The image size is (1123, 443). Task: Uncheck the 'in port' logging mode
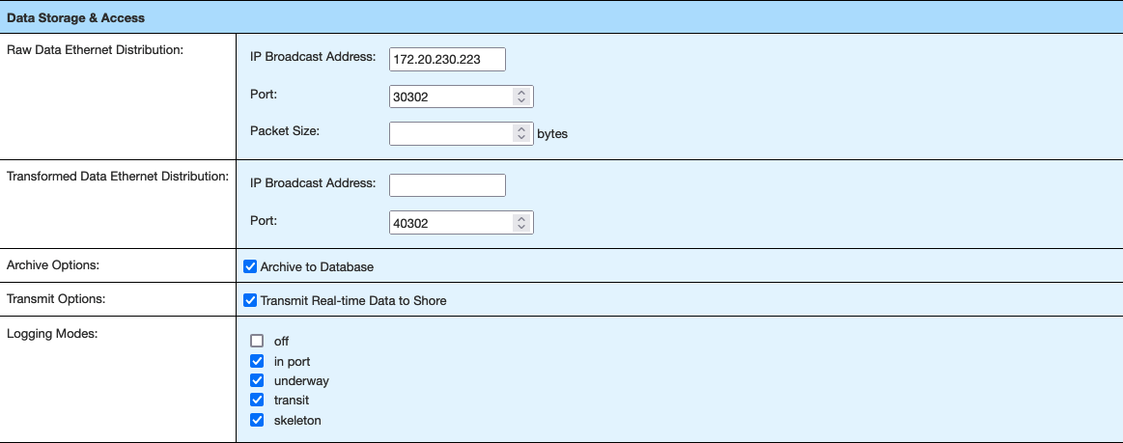(257, 361)
